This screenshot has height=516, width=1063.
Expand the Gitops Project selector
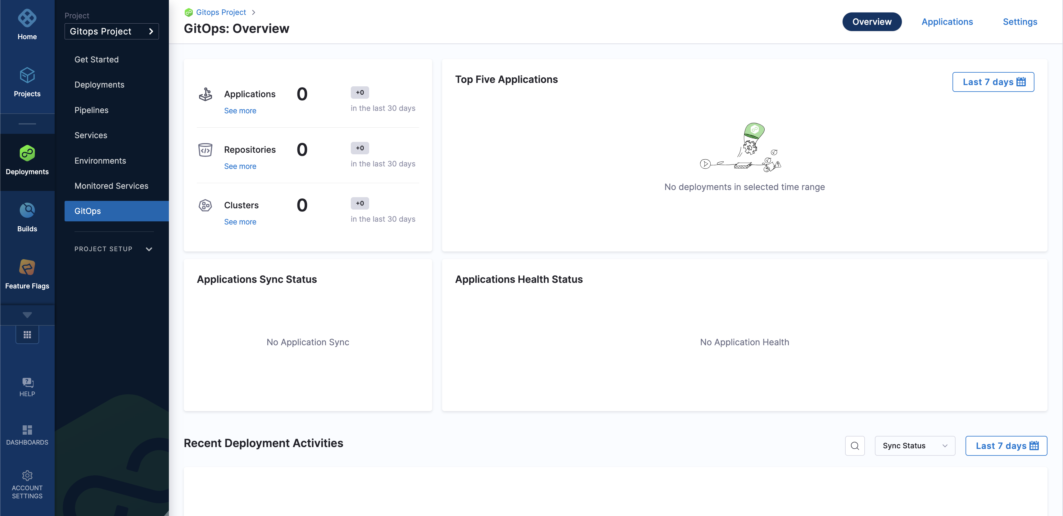[x=111, y=31]
